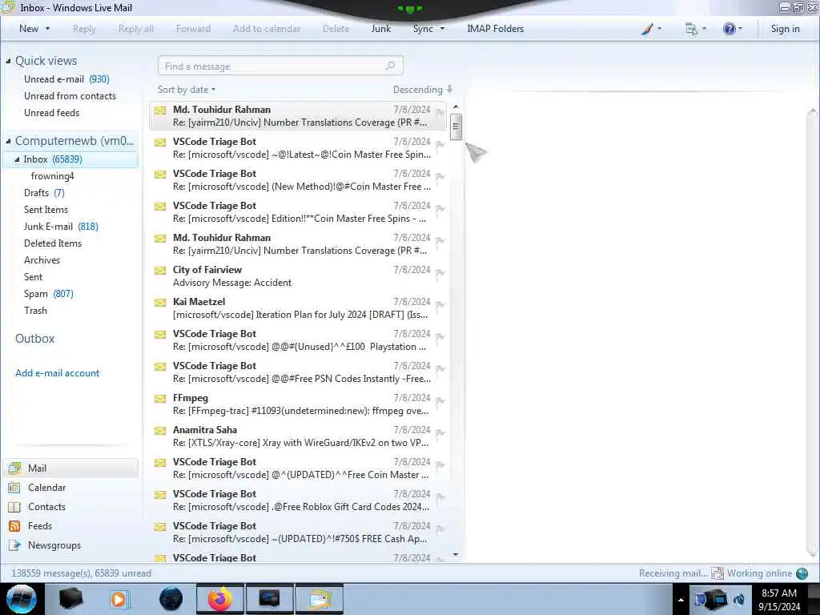Image resolution: width=820 pixels, height=615 pixels.
Task: Collapse the Quick views section
Action: (x=8, y=61)
